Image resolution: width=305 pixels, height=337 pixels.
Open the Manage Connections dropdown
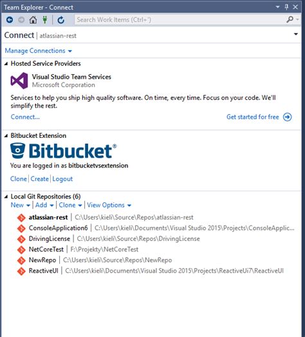point(39,51)
